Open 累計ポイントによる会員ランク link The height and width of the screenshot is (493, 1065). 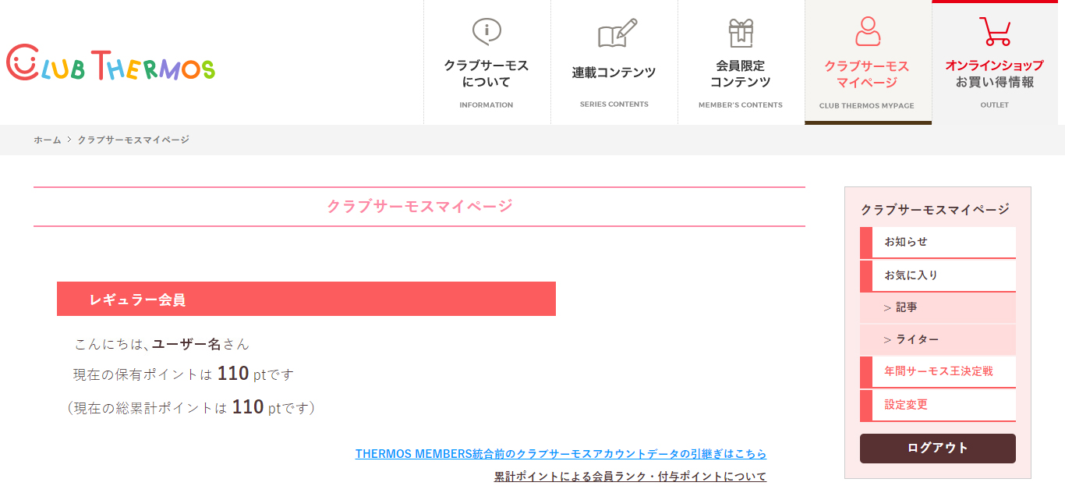click(x=630, y=476)
